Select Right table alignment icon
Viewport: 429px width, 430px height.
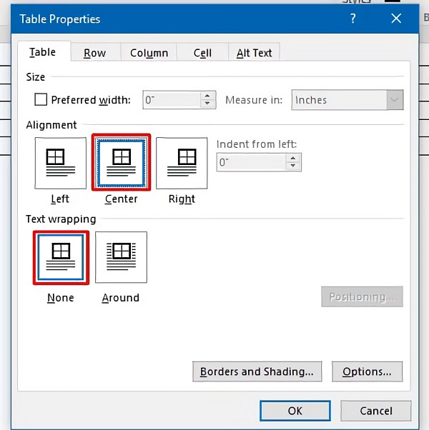182,163
